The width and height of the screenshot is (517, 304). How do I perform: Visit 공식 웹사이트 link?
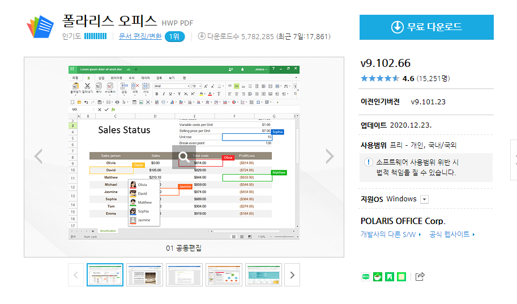click(x=452, y=234)
